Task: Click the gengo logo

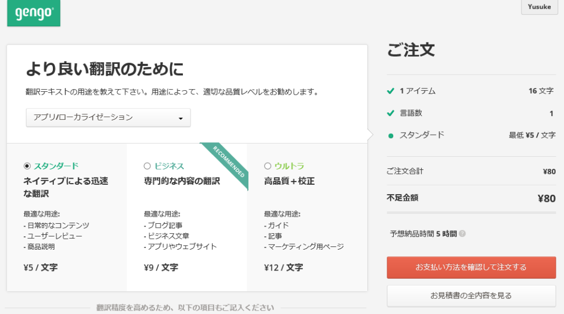Action: [33, 13]
